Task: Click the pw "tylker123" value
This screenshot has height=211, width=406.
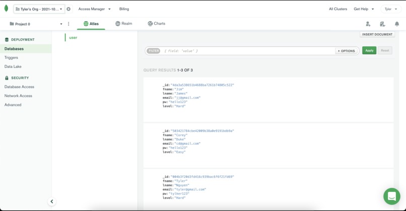Action: [x=179, y=194]
